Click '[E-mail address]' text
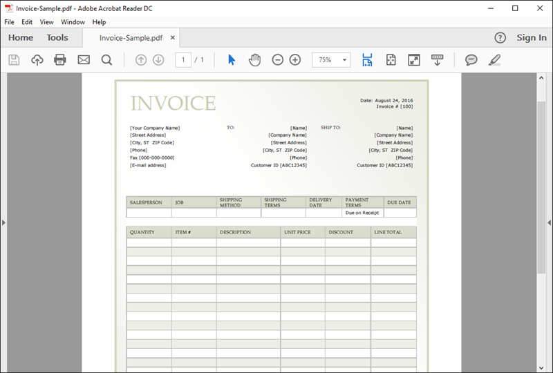 point(148,165)
